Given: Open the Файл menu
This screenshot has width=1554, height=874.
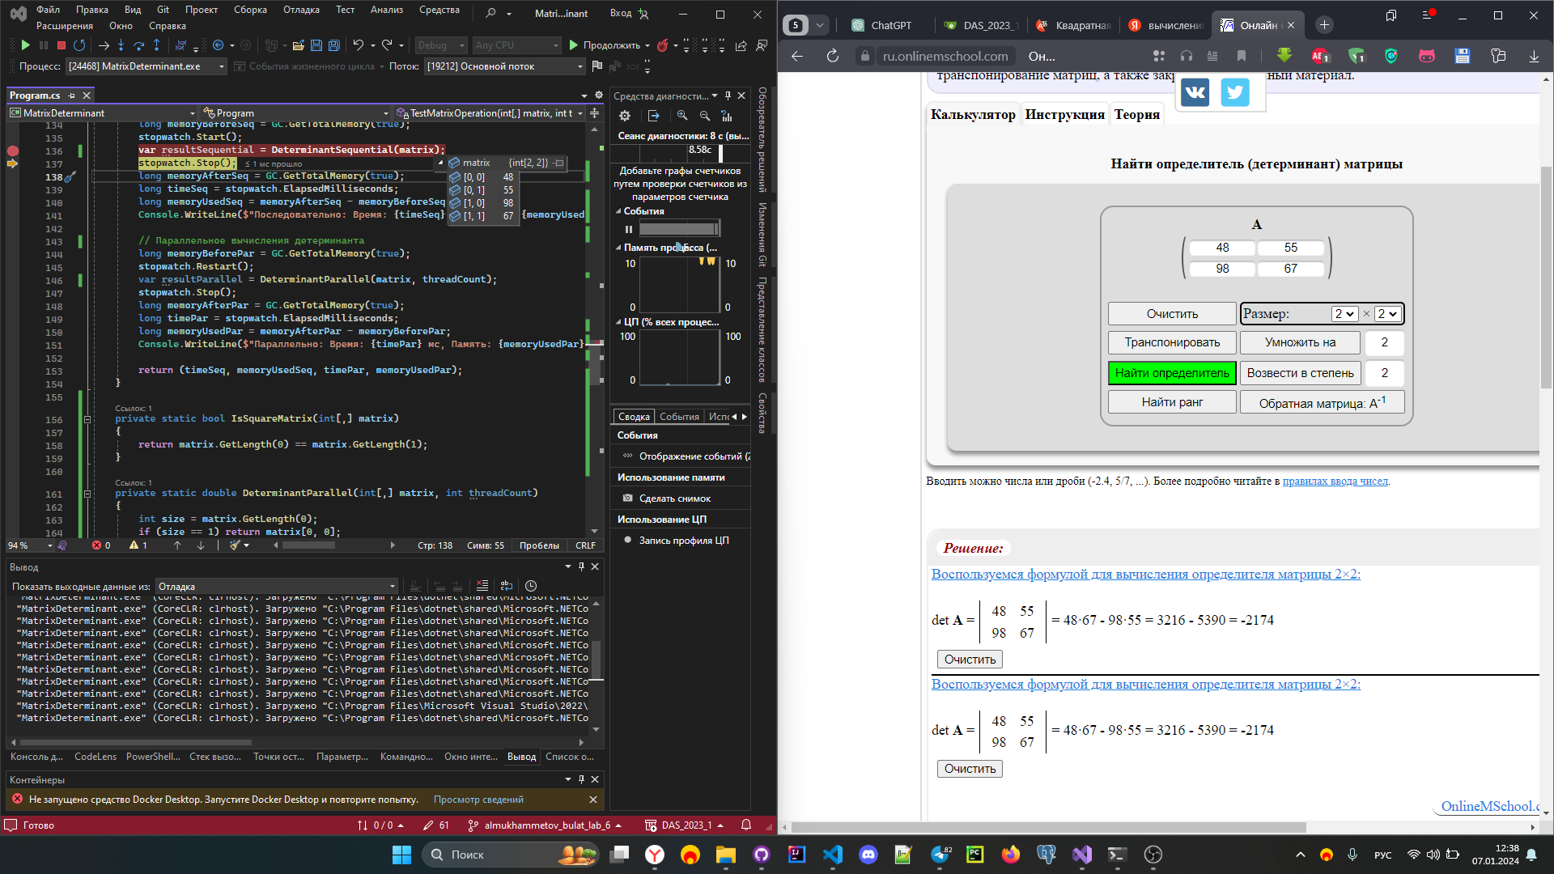Looking at the screenshot, I should (x=48, y=10).
